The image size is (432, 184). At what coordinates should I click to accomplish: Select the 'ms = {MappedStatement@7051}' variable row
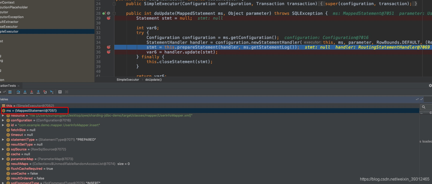coord(209,110)
